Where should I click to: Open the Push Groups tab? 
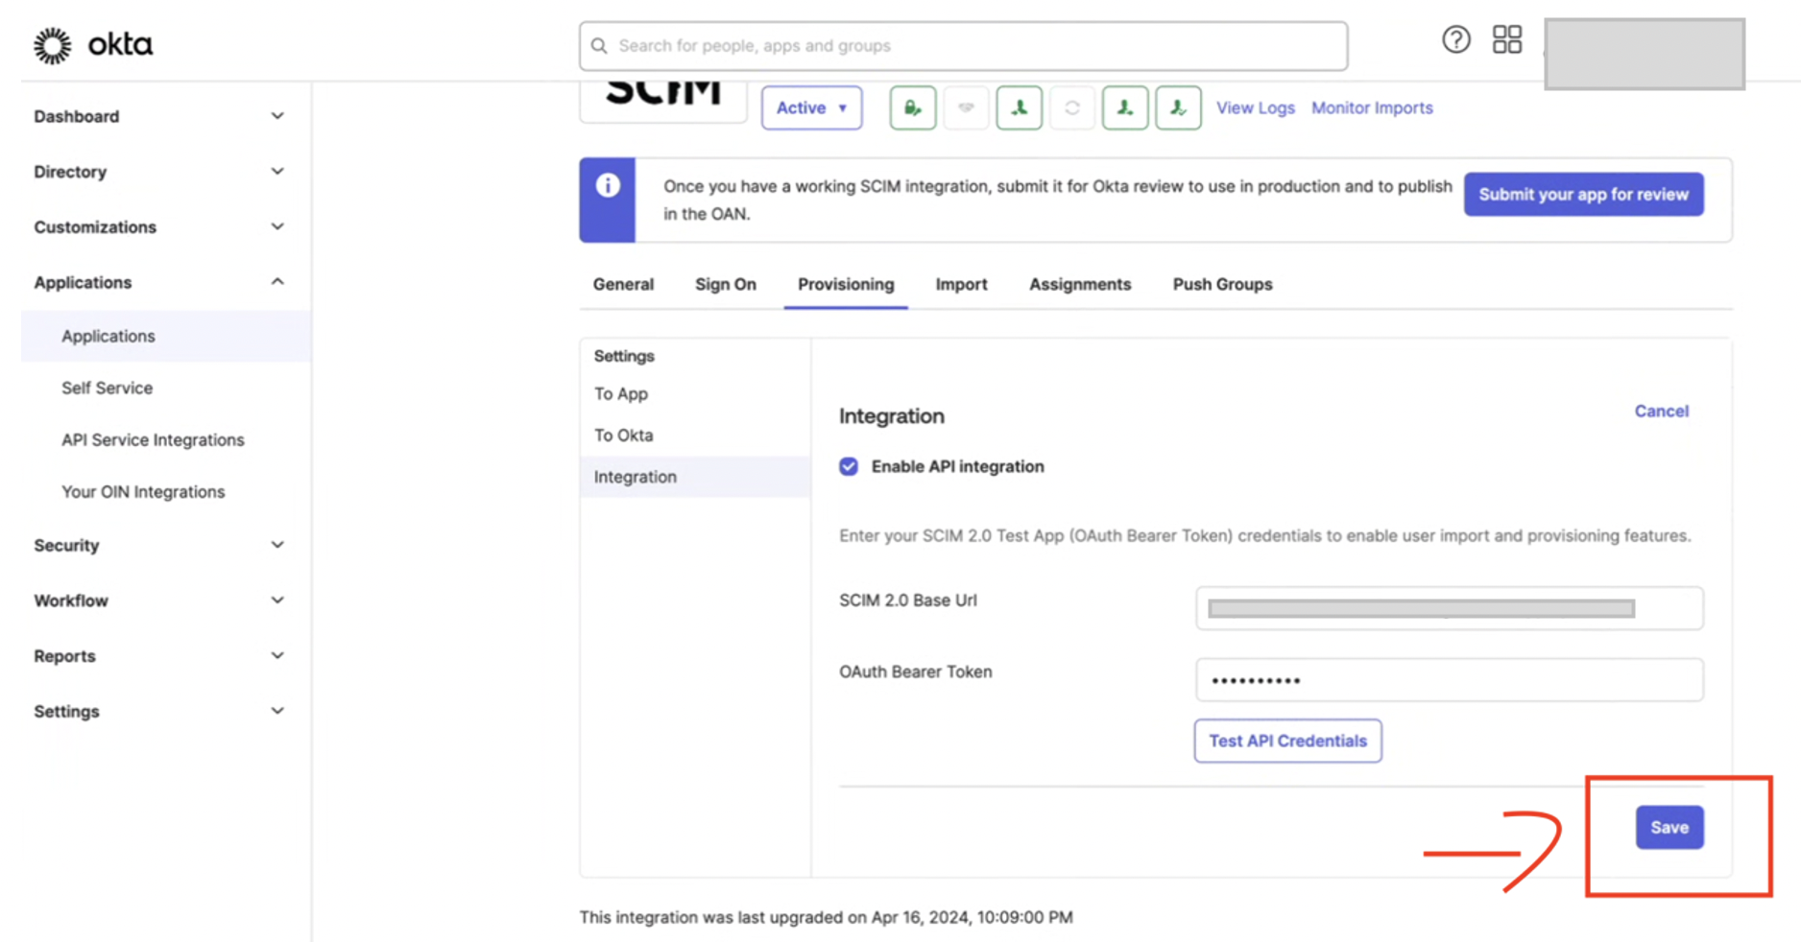1222,284
